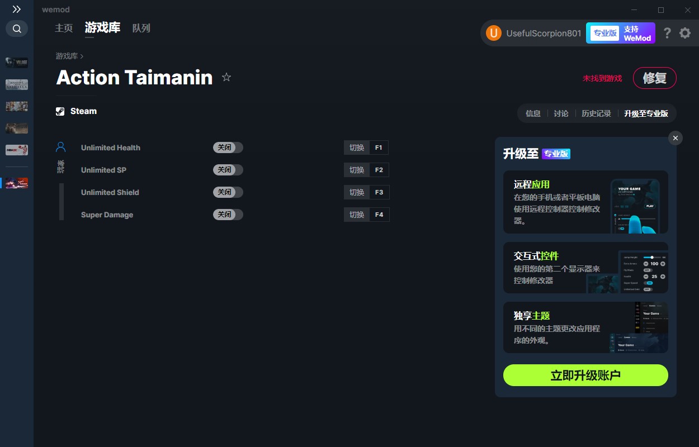Open the 信息 tab

pos(533,113)
